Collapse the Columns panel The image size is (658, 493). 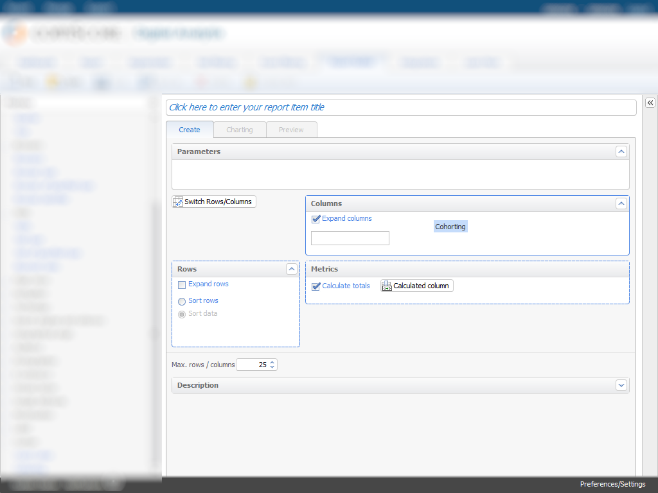(621, 203)
